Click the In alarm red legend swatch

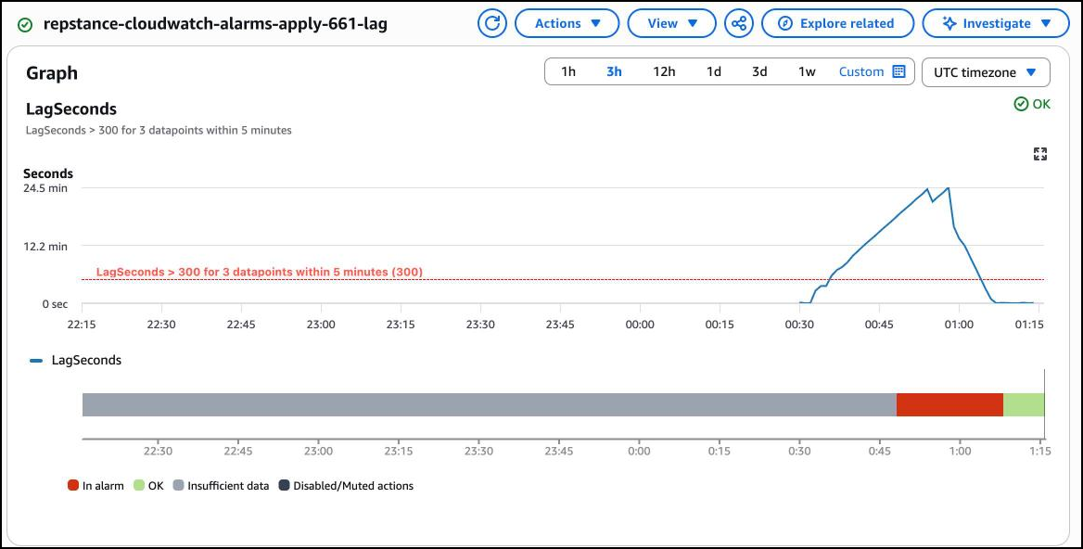[73, 485]
